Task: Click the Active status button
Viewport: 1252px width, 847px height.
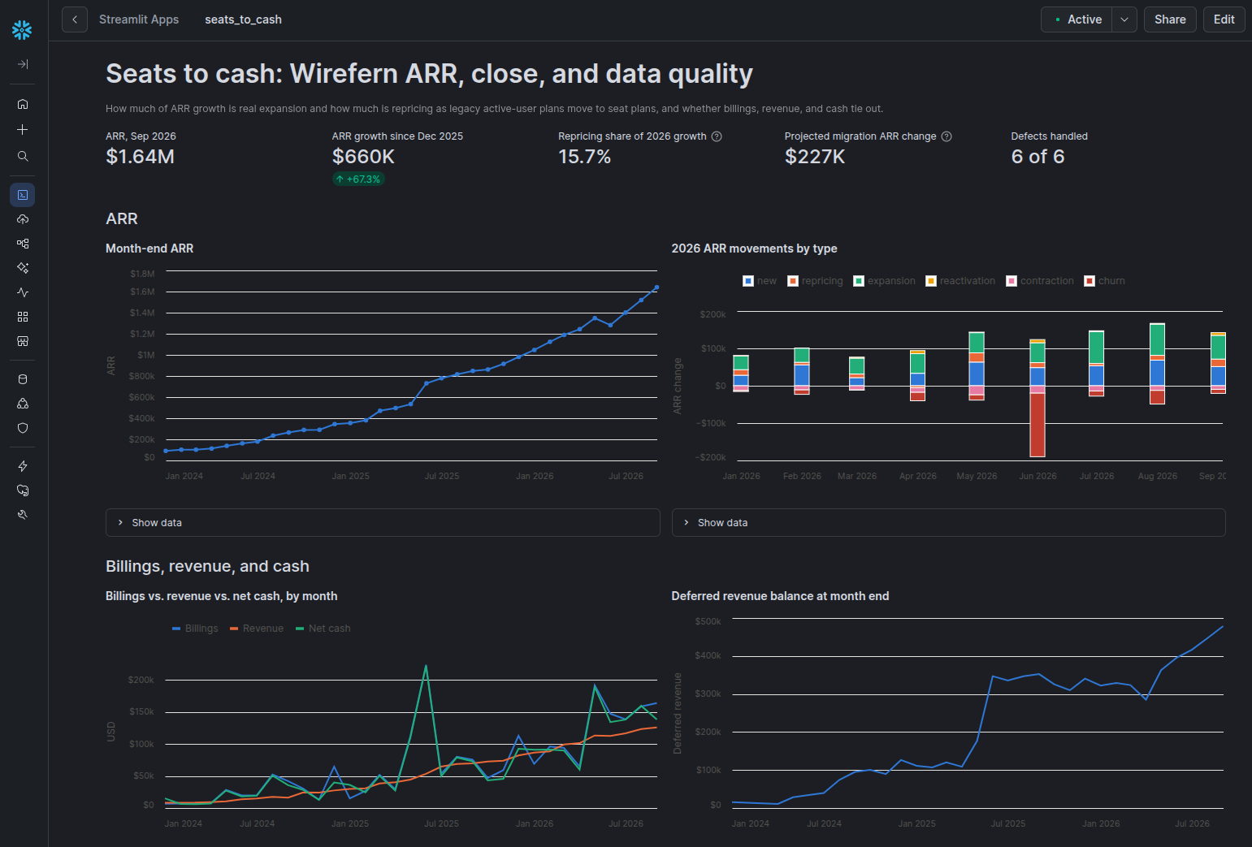Action: pyautogui.click(x=1077, y=19)
